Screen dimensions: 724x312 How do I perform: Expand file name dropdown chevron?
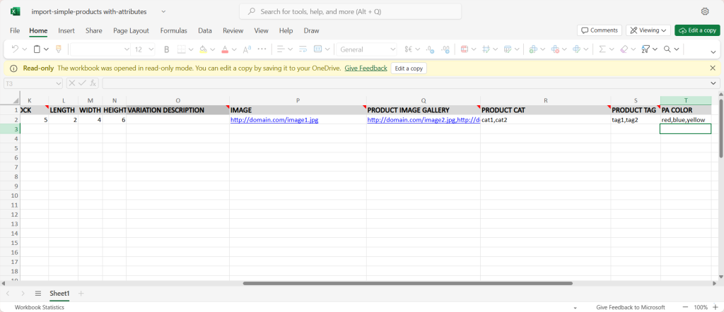point(163,11)
